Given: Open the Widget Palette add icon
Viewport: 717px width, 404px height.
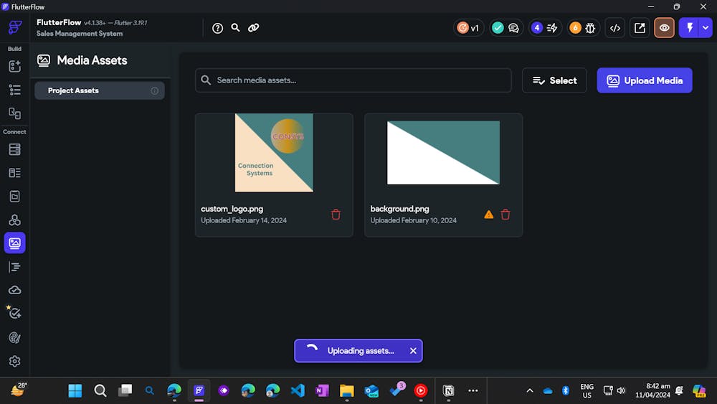Looking at the screenshot, I should click(14, 66).
